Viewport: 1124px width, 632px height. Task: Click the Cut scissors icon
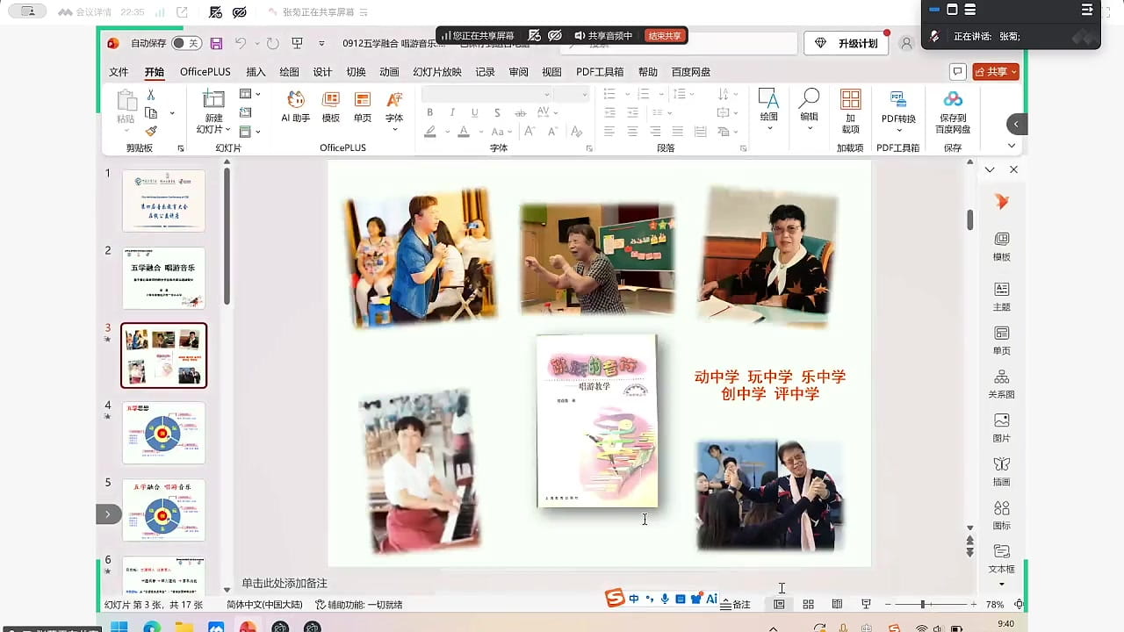(x=151, y=95)
